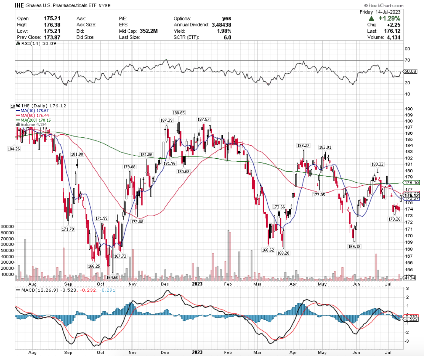Click the date Friday 14-Jul-2023

pos(380,12)
